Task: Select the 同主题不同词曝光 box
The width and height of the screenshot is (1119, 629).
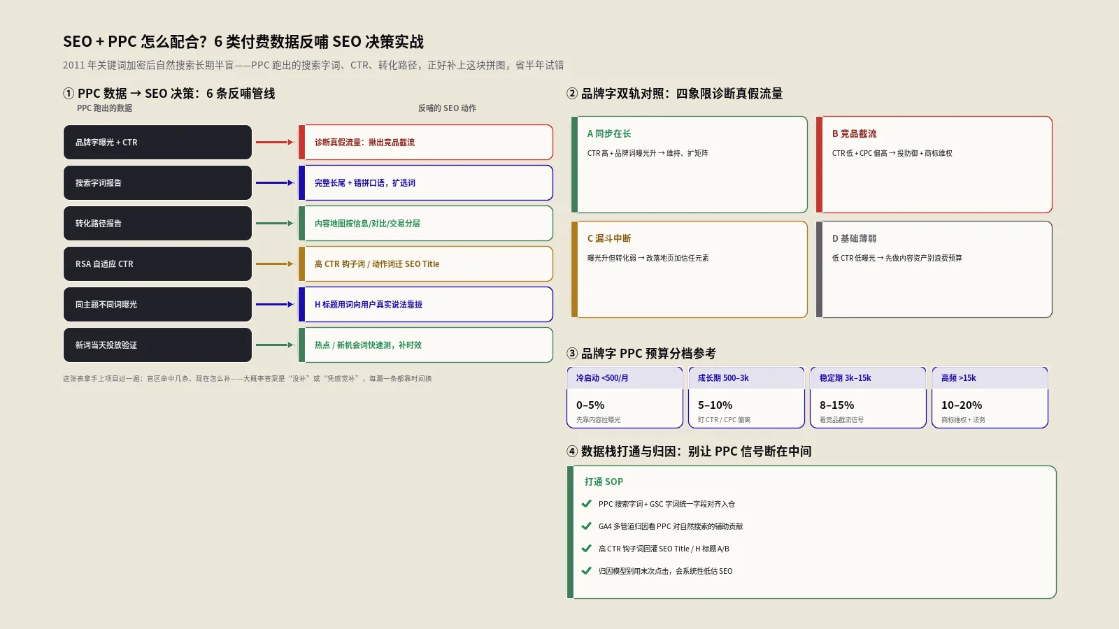Action: coord(157,304)
